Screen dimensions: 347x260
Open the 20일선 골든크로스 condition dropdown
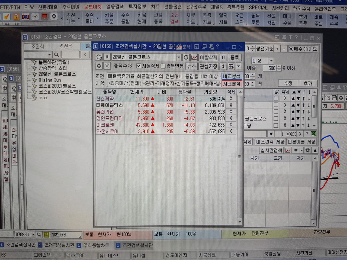coord(179,57)
